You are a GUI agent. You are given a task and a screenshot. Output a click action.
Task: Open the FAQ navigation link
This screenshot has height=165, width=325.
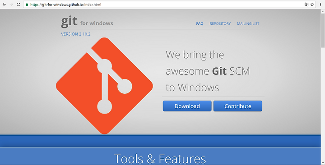coord(200,23)
